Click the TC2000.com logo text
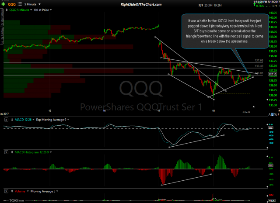The width and height of the screenshot is (280, 203). 17,201
